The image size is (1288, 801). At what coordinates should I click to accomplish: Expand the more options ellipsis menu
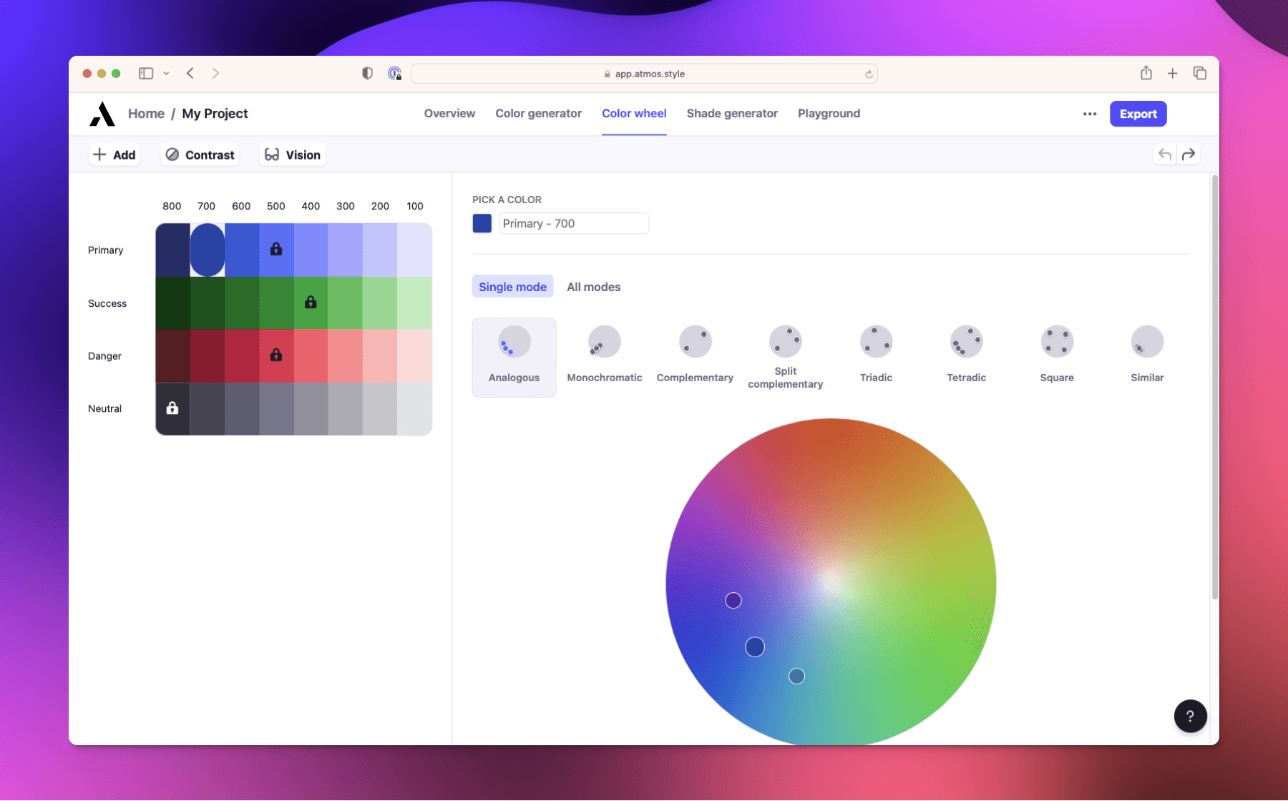[x=1089, y=113]
